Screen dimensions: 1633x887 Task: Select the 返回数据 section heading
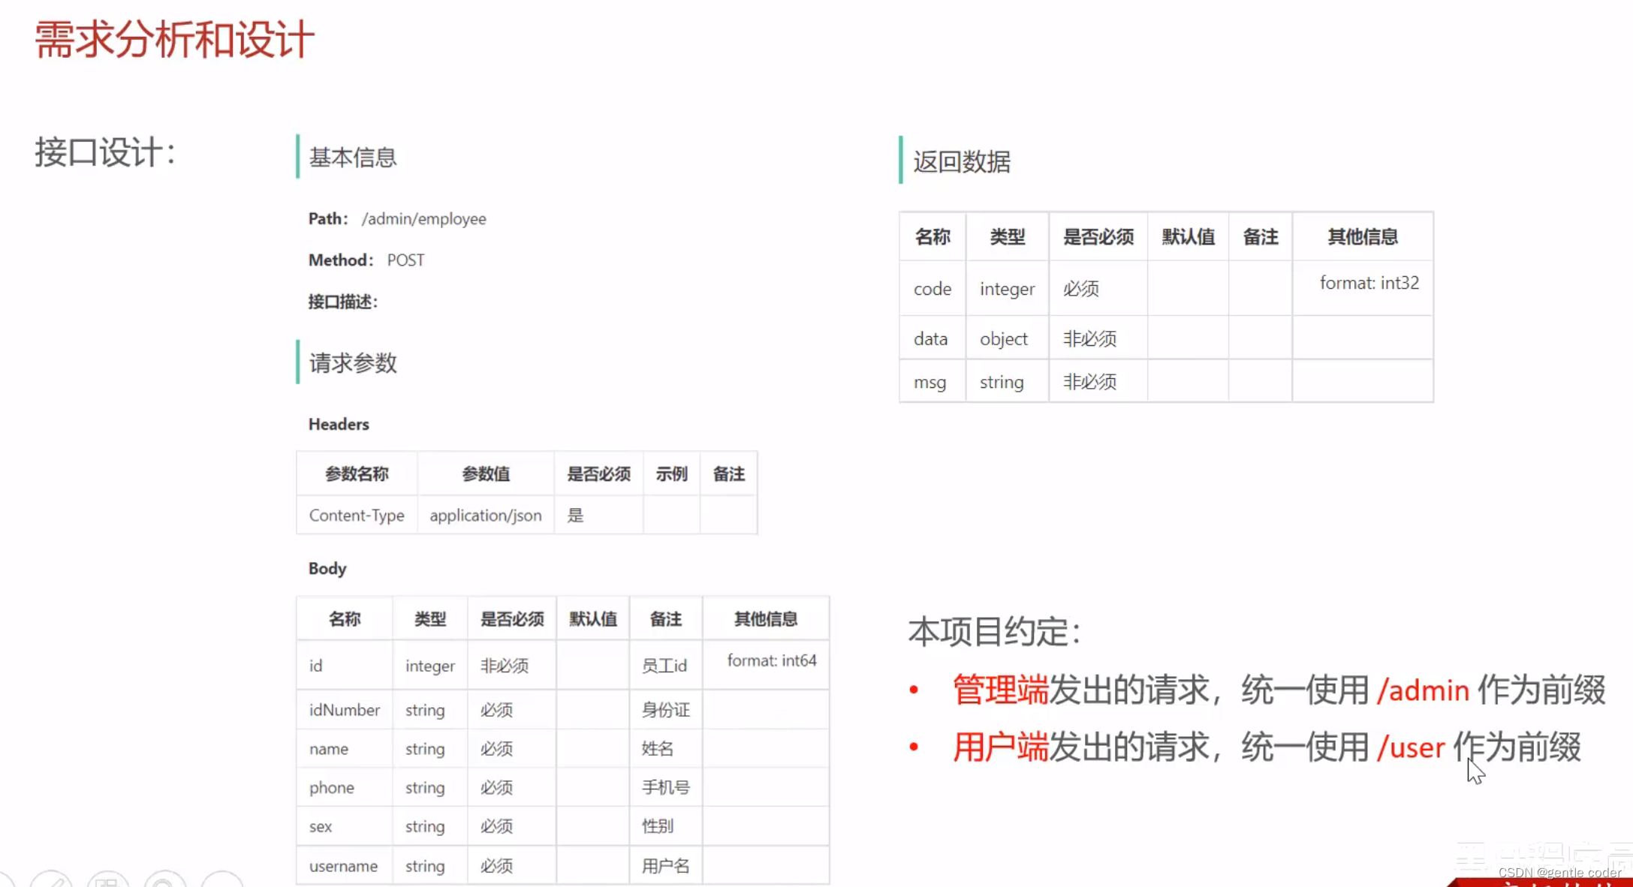[962, 162]
